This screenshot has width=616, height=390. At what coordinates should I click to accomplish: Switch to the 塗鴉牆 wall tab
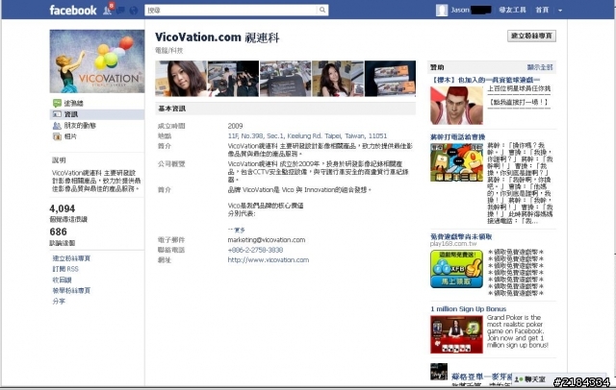pyautogui.click(x=74, y=103)
